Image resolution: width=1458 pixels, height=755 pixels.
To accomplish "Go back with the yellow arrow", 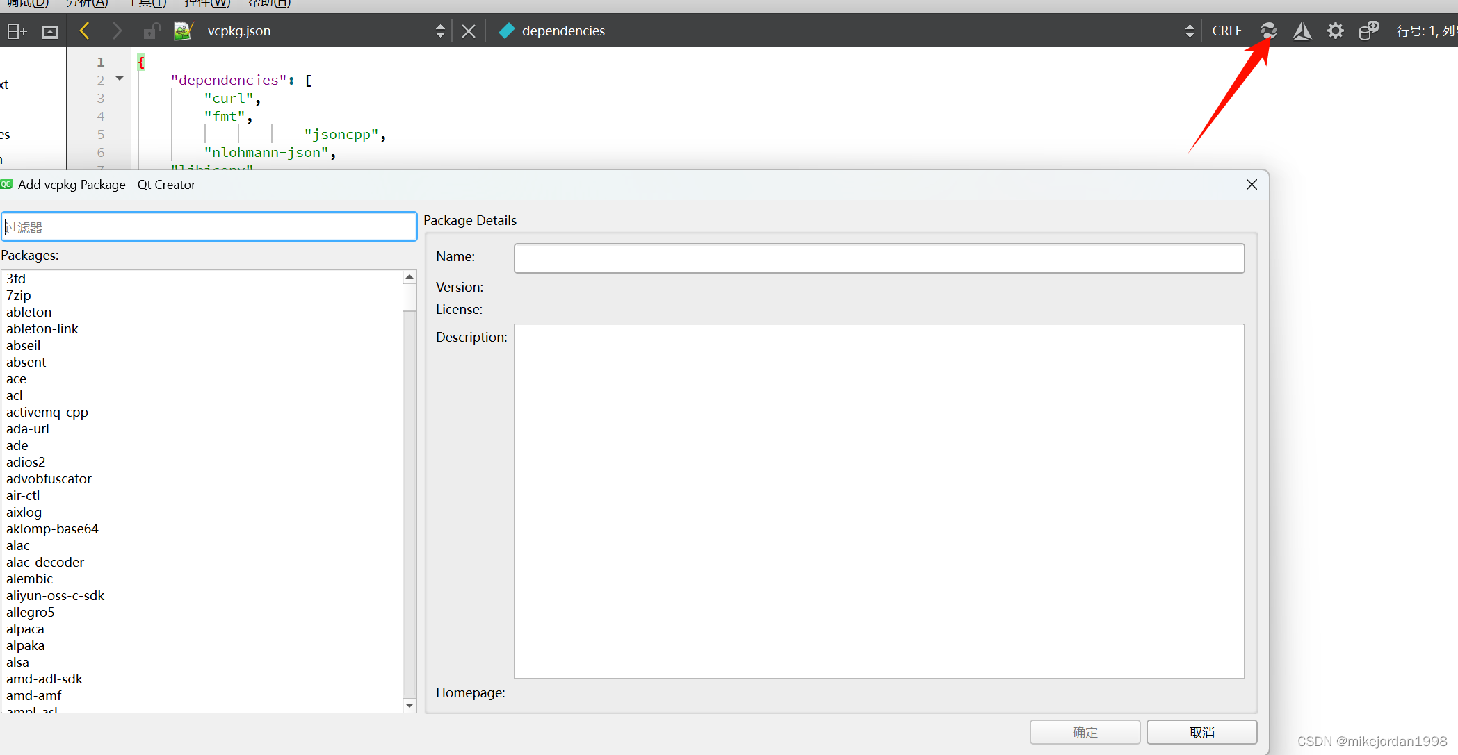I will (x=85, y=31).
